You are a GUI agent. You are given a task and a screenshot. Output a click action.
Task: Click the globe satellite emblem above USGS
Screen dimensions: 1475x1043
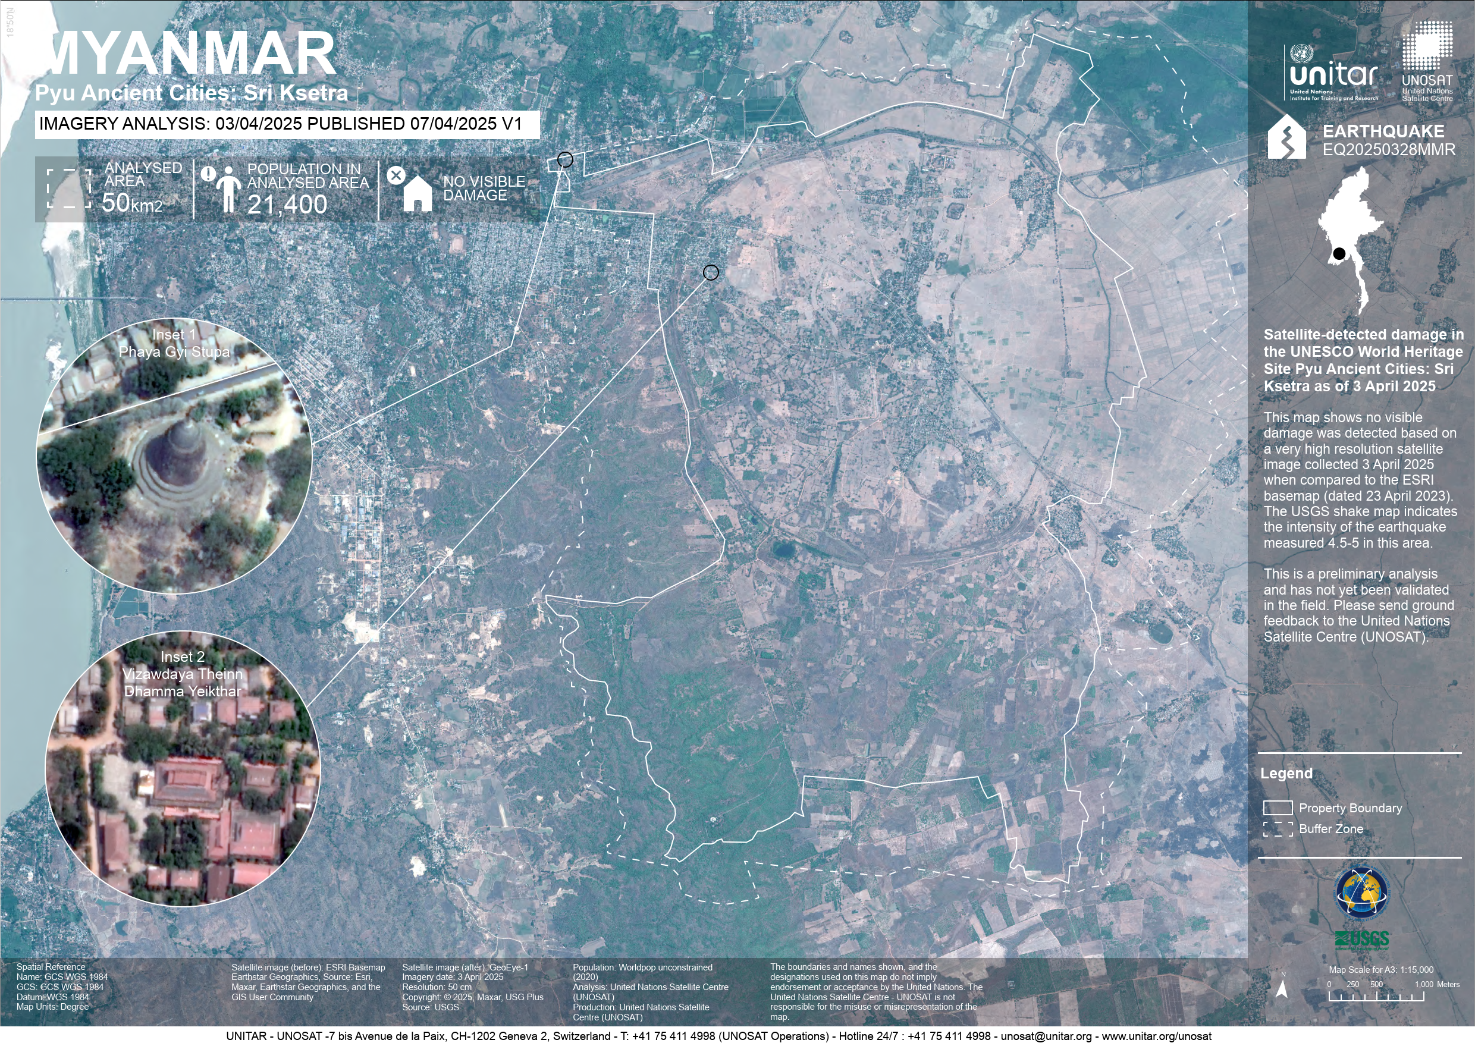(x=1361, y=893)
